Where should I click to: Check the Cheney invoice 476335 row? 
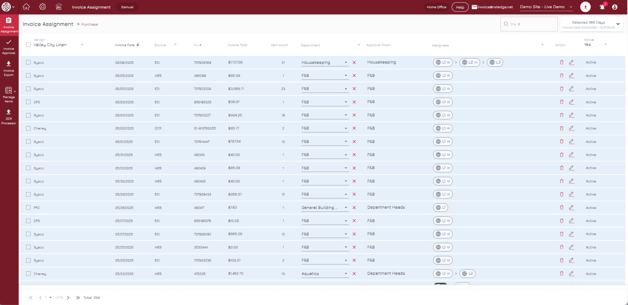click(x=28, y=274)
